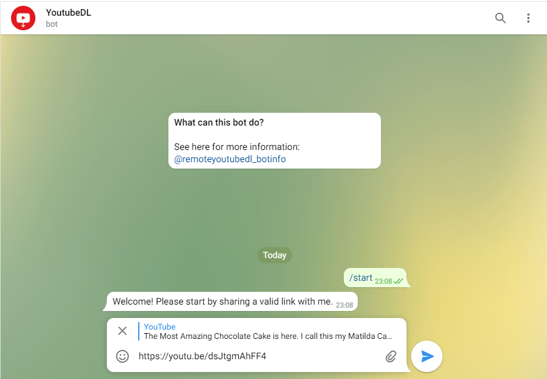Click the YoutubeDL chat title
The image size is (547, 379).
tap(69, 13)
